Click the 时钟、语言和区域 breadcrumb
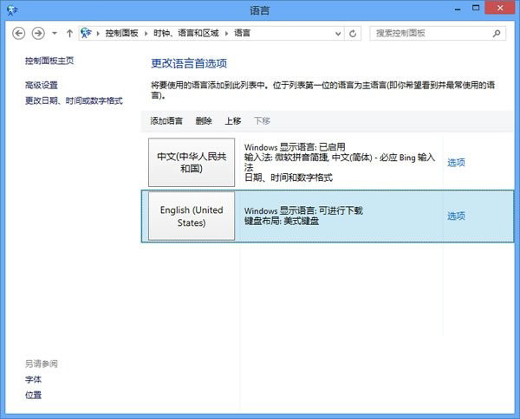This screenshot has width=520, height=419. (186, 33)
